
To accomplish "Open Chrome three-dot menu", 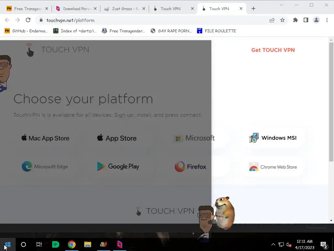I will pyautogui.click(x=327, y=20).
